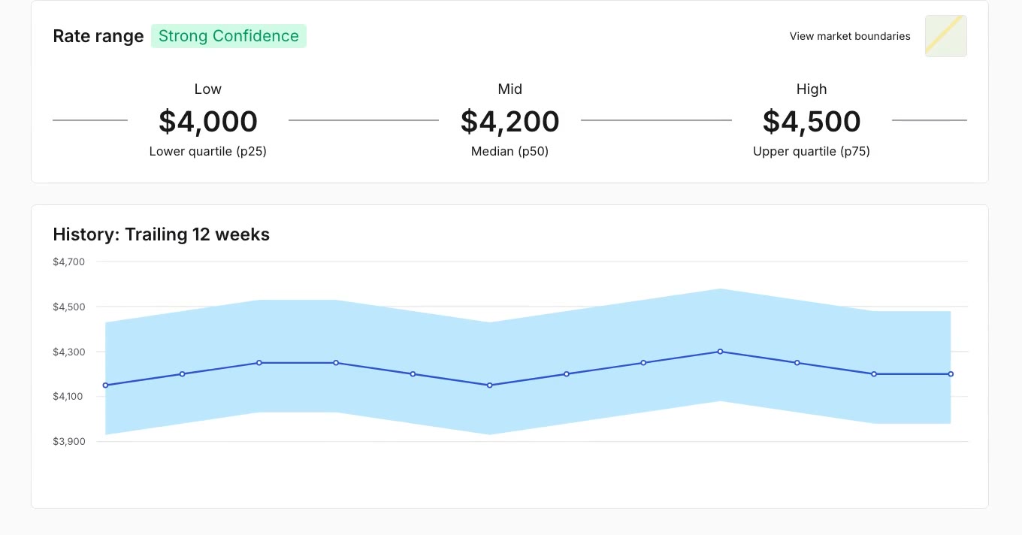The width and height of the screenshot is (1022, 535).
Task: Click the View market boundaries link
Action: click(850, 36)
